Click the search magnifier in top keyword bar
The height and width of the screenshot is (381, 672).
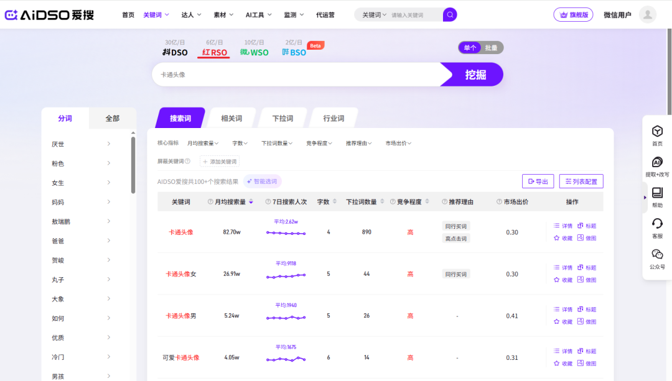(x=450, y=14)
